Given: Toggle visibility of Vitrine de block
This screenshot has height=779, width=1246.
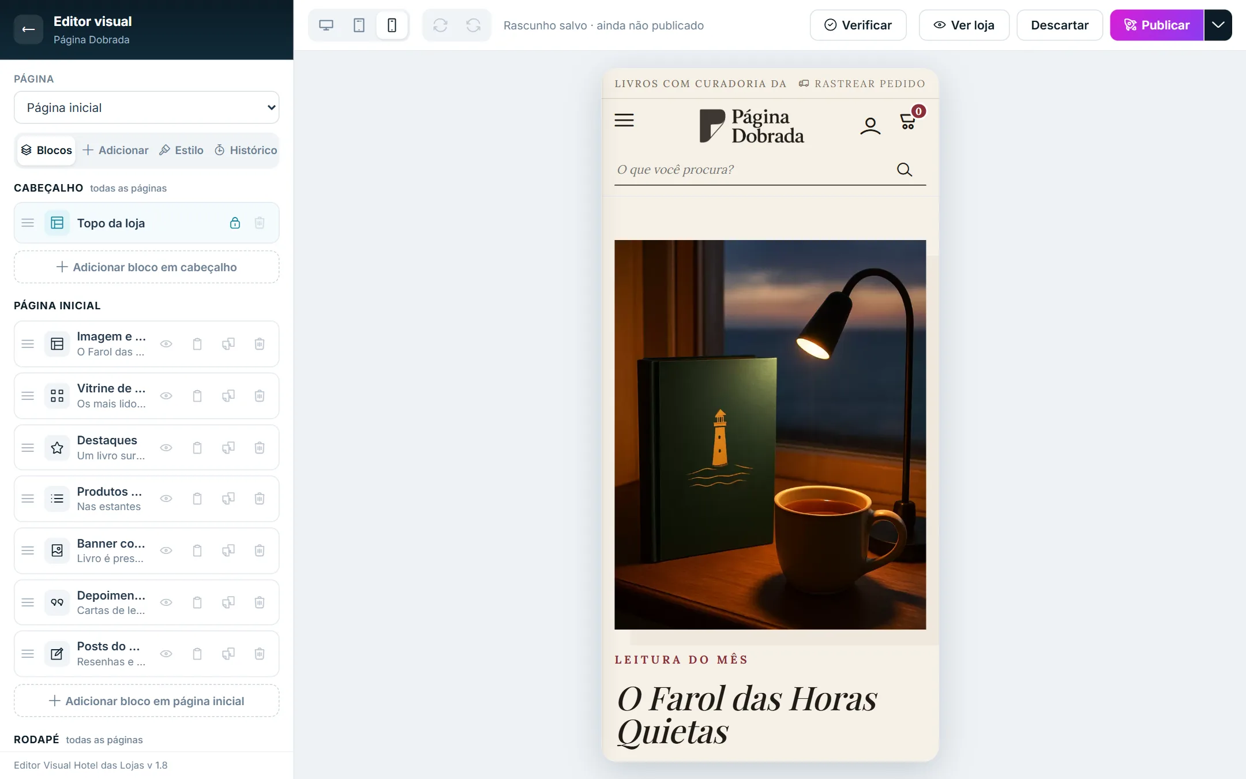Looking at the screenshot, I should click(166, 396).
